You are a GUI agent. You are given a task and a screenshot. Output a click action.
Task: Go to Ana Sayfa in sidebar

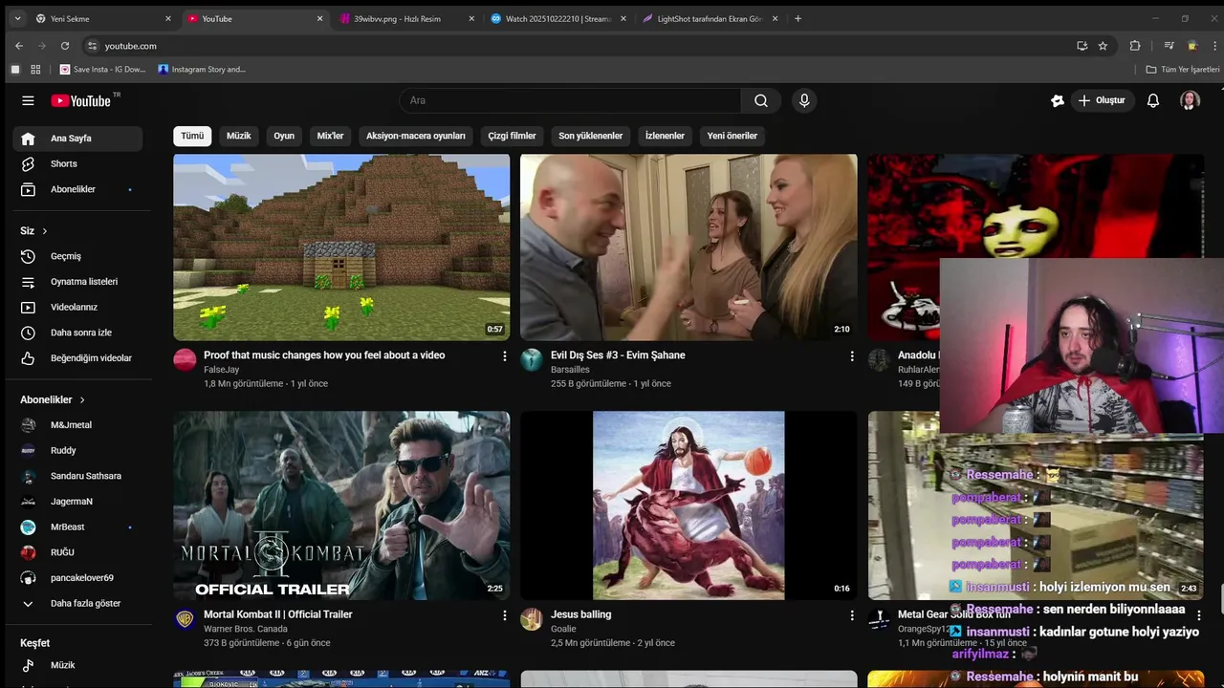(x=77, y=139)
